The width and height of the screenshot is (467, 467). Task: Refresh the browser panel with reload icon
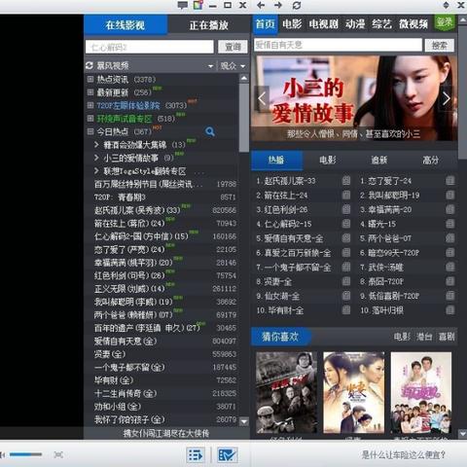point(297,5)
